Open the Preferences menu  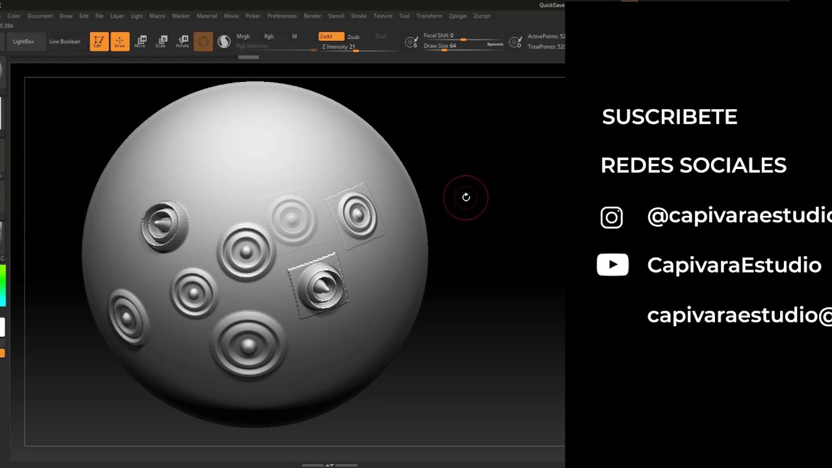[x=282, y=16]
